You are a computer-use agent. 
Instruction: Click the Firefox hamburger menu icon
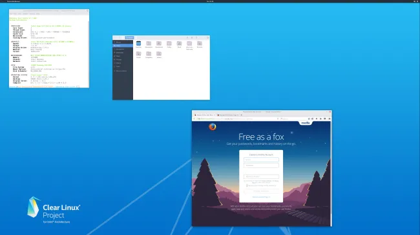[329, 118]
